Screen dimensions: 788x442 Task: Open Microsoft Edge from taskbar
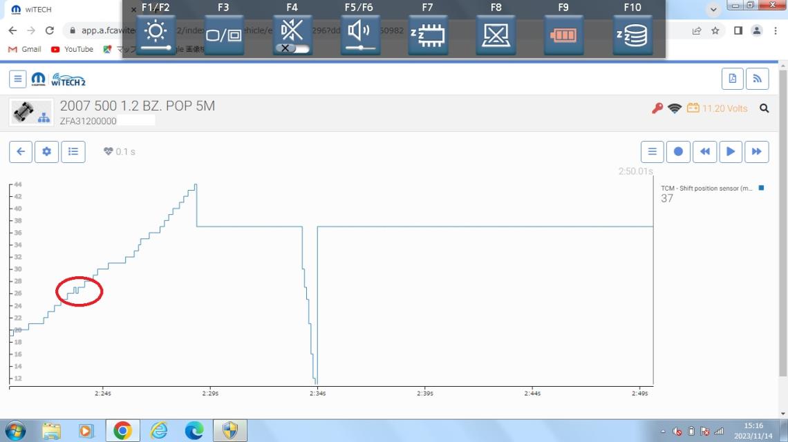[194, 431]
